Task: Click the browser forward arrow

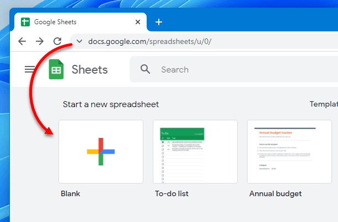Action: tap(40, 41)
